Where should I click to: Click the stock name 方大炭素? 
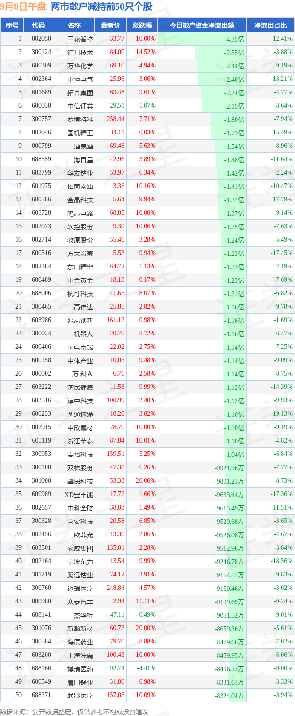coord(80,253)
